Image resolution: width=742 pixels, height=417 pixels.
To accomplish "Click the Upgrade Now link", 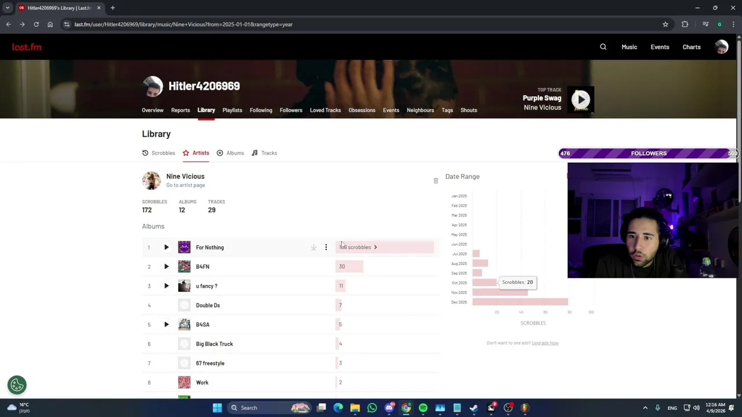I will pyautogui.click(x=545, y=343).
